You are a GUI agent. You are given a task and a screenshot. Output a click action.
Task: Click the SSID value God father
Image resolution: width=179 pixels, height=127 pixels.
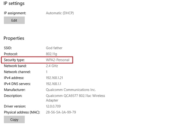pyautogui.click(x=54, y=48)
